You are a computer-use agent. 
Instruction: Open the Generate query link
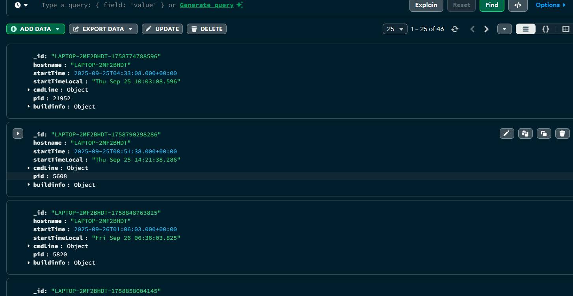click(207, 5)
